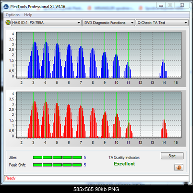Click the red peak at 14T in lower graph
The image size is (193, 193).
tap(164, 129)
